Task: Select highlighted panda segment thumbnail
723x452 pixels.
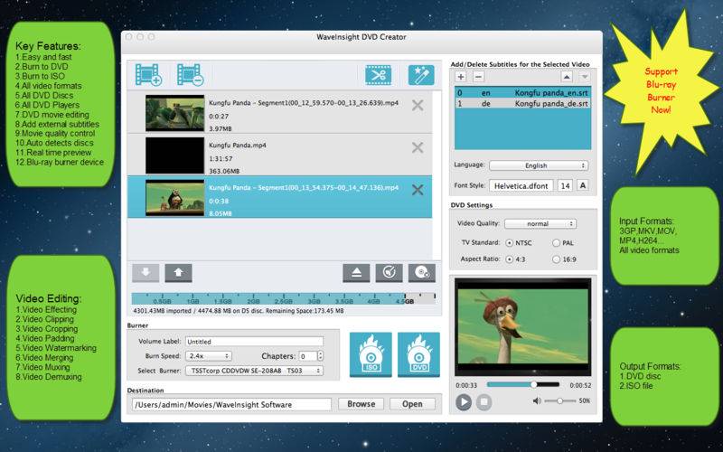Action: (x=174, y=198)
